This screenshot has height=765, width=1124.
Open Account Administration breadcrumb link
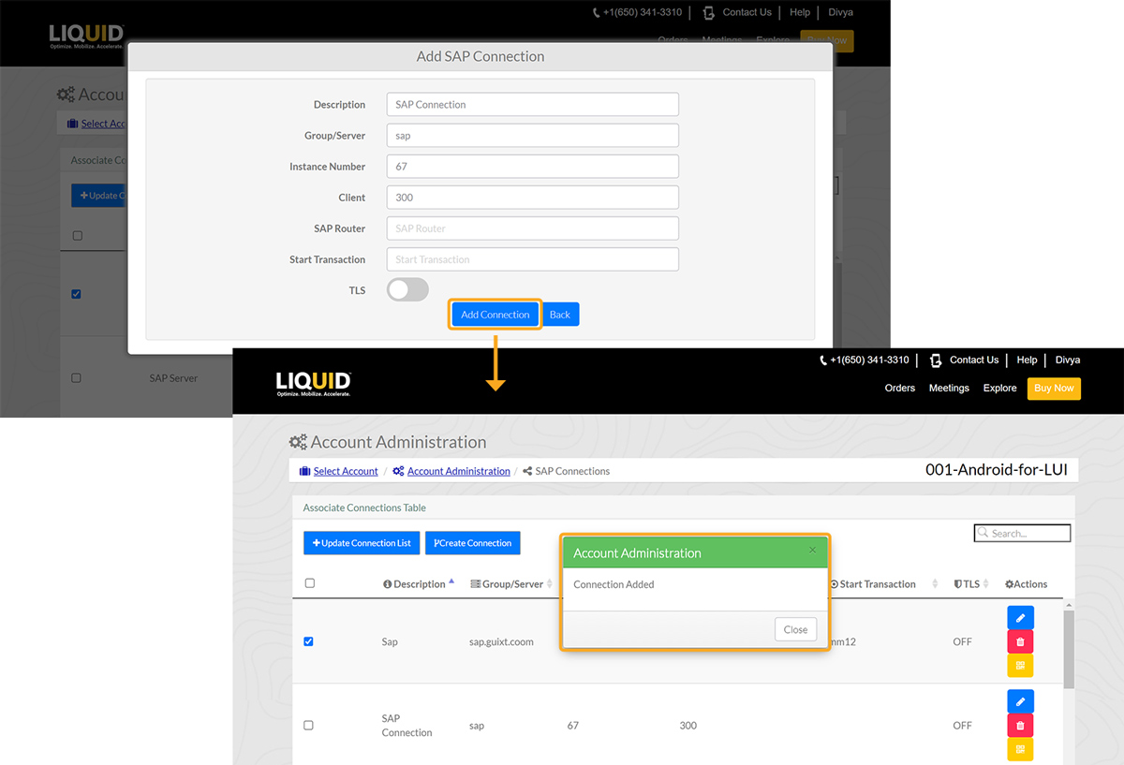458,471
